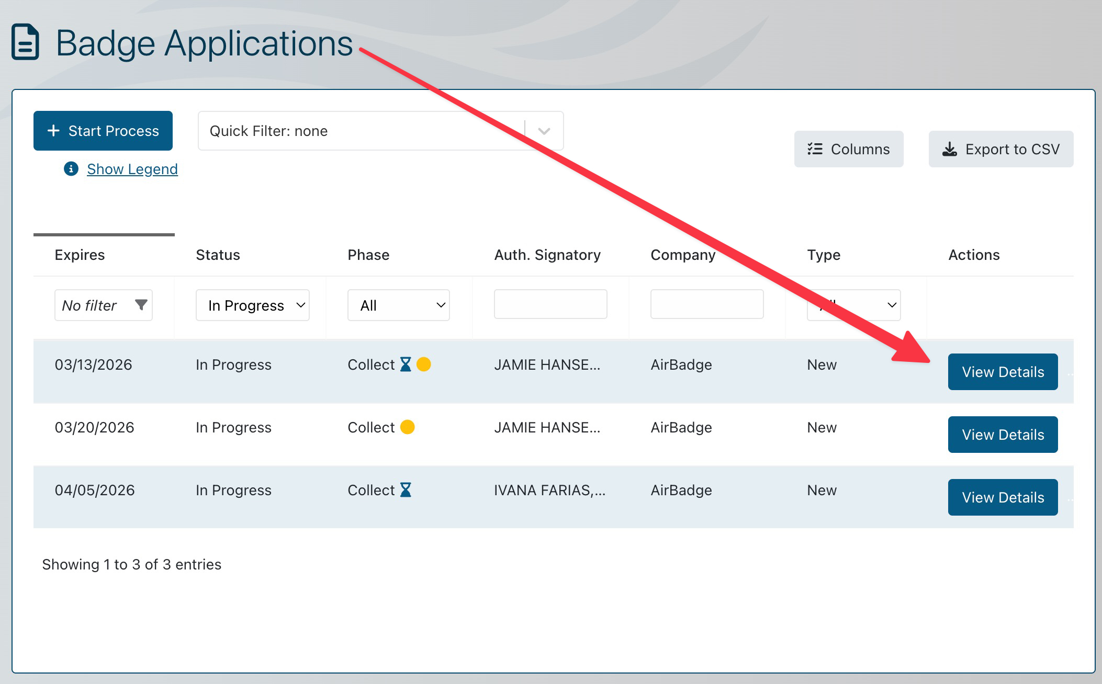Open the Type column filter dropdown
1102x684 pixels.
[x=853, y=305]
